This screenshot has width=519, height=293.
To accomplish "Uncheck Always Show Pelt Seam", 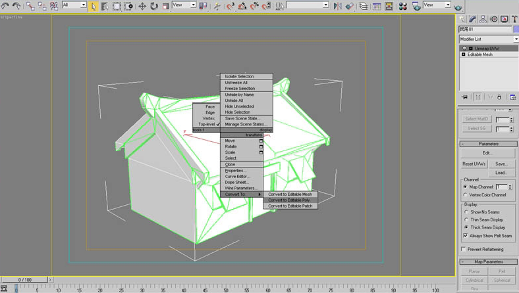I will [x=466, y=235].
